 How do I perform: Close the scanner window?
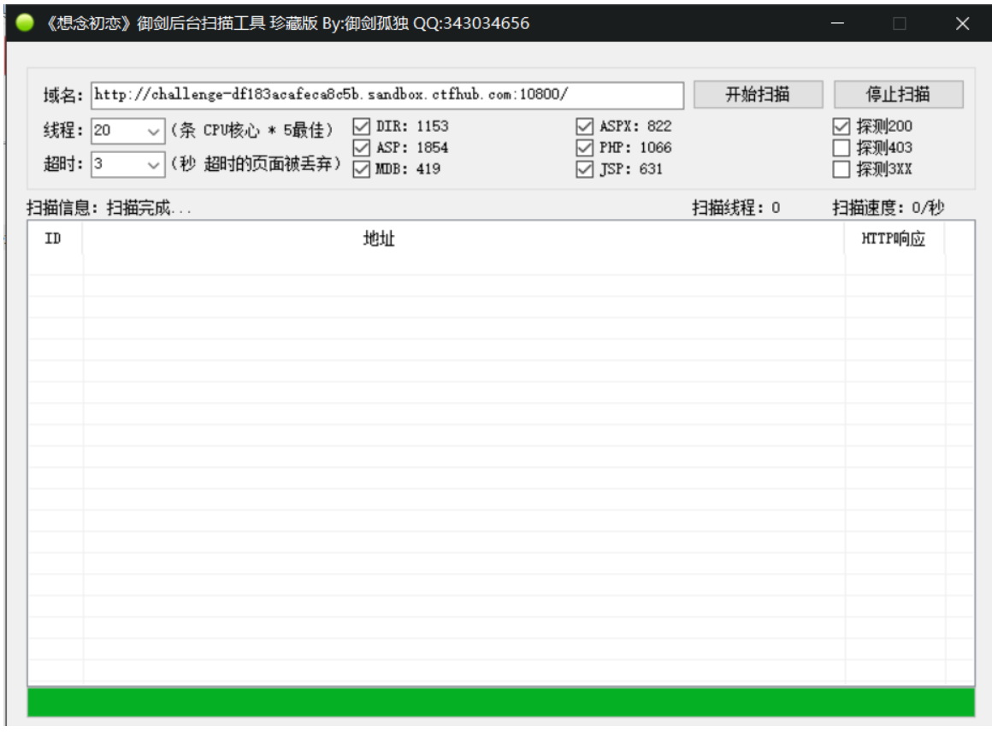point(962,23)
